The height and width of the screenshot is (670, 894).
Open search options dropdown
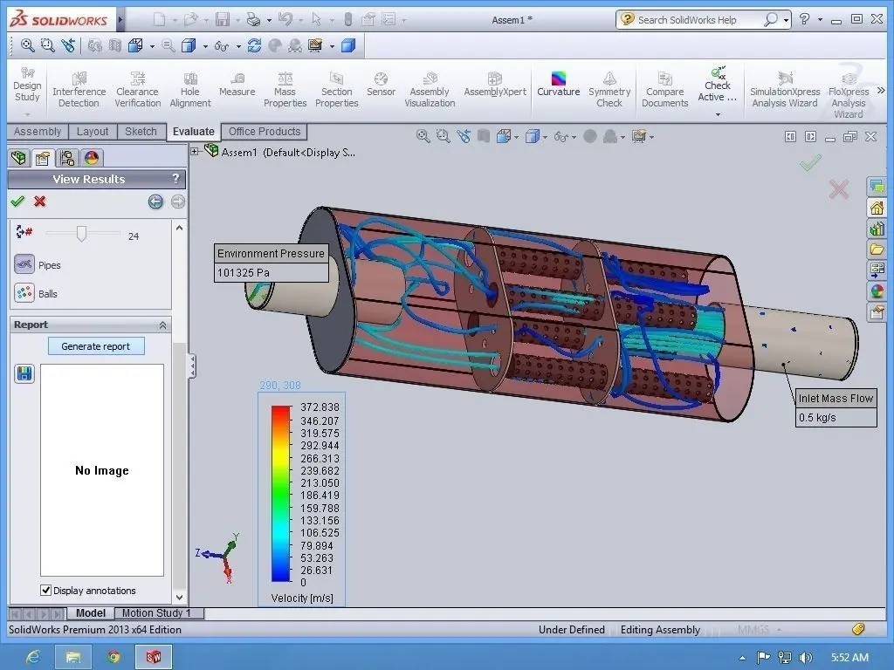pos(786,20)
